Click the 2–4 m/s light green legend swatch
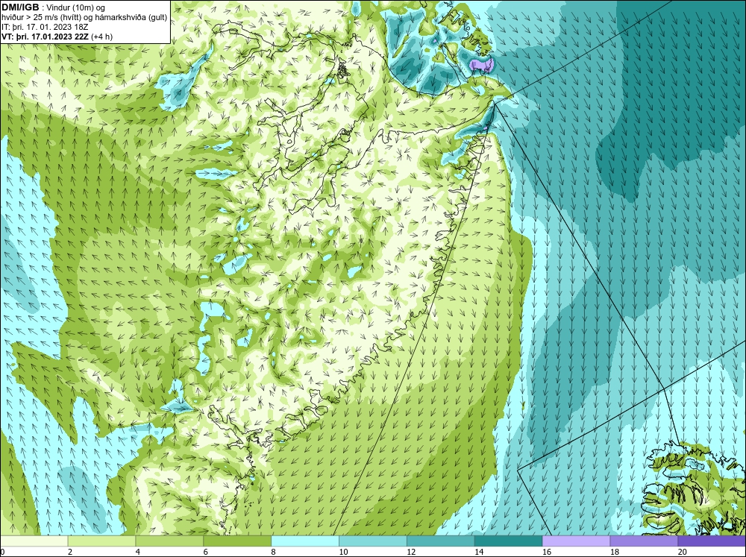Viewport: 746px width, 557px height. pos(101,541)
